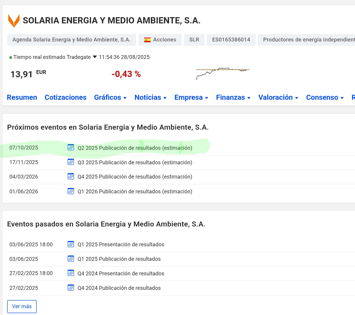The height and width of the screenshot is (315, 355).
Task: Open Agenda Solaria Energia y Medio Ambiente tag
Action: [72, 40]
